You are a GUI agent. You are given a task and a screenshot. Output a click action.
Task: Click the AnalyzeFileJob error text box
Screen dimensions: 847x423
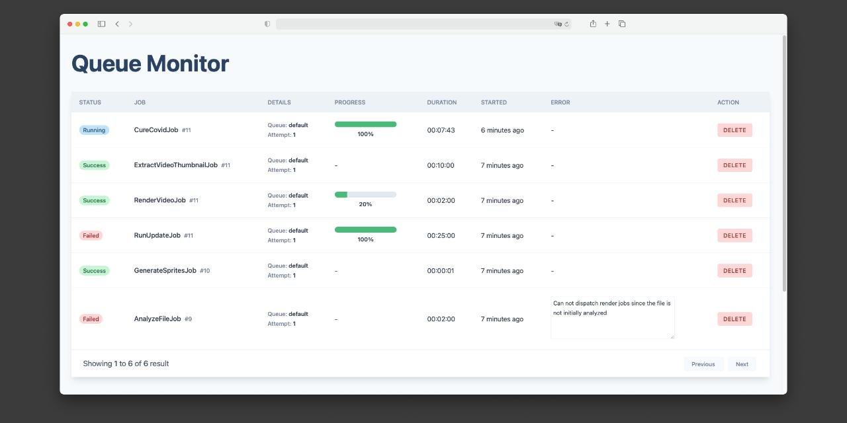(x=612, y=318)
